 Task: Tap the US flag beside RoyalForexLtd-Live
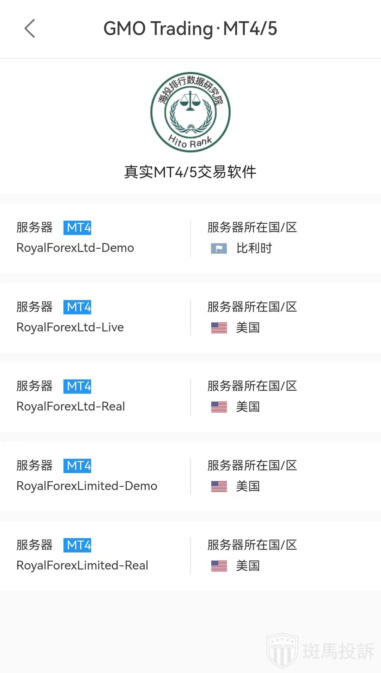[x=219, y=328]
